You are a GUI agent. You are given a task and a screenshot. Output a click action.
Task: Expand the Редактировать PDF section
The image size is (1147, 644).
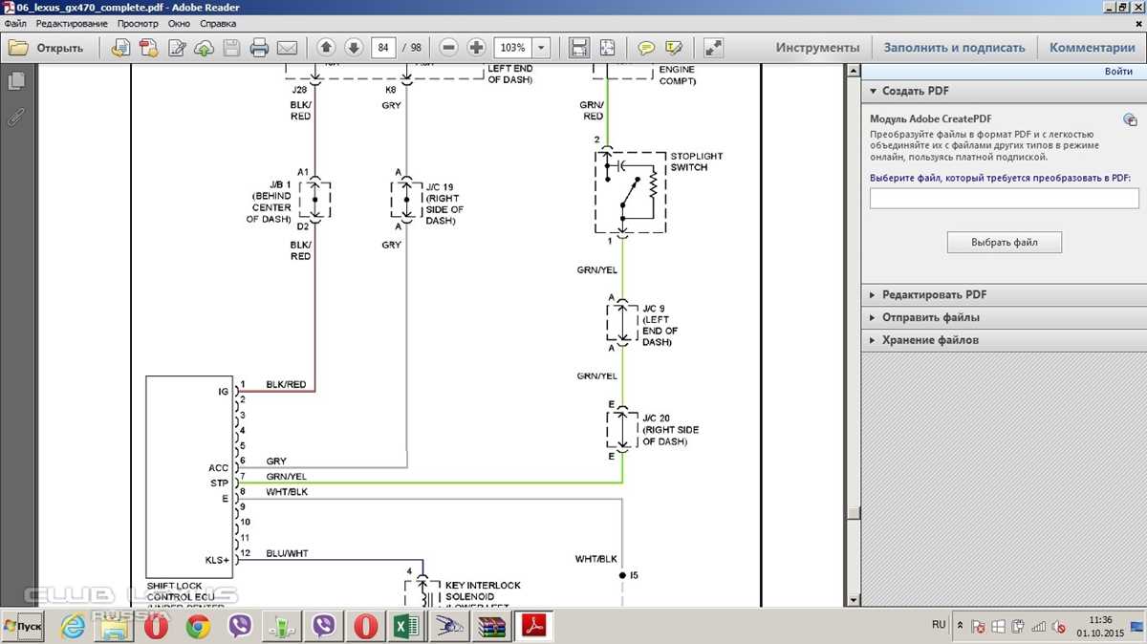pos(1004,295)
